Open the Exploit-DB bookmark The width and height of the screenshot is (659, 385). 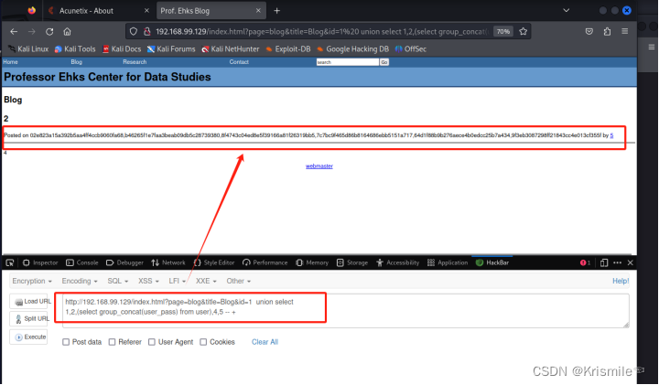click(x=288, y=49)
